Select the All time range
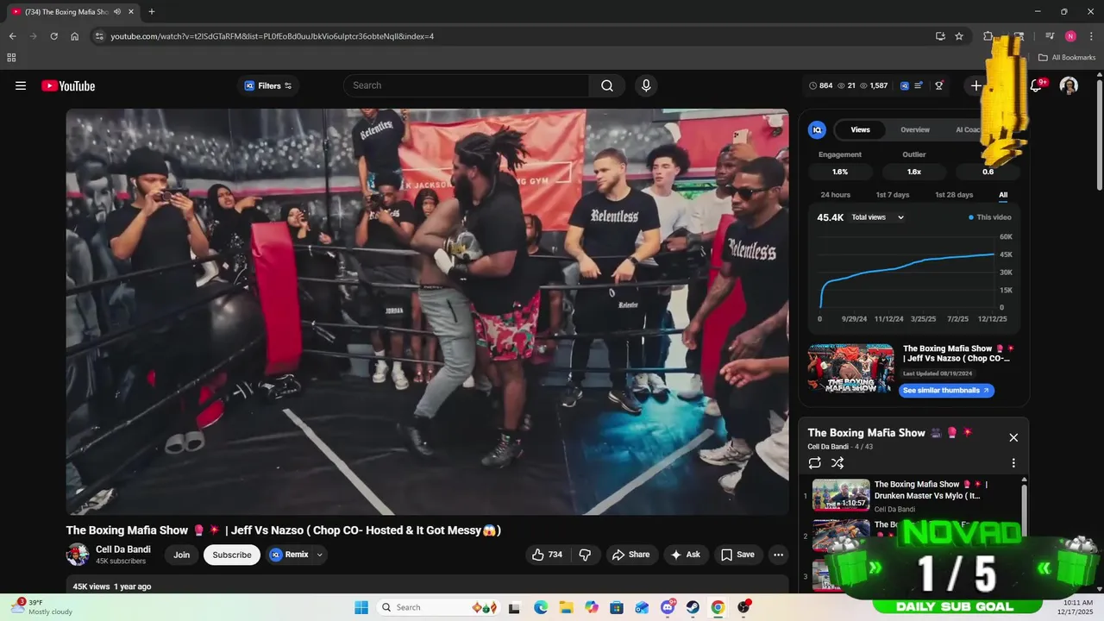Viewport: 1104px width, 621px height. click(1003, 195)
